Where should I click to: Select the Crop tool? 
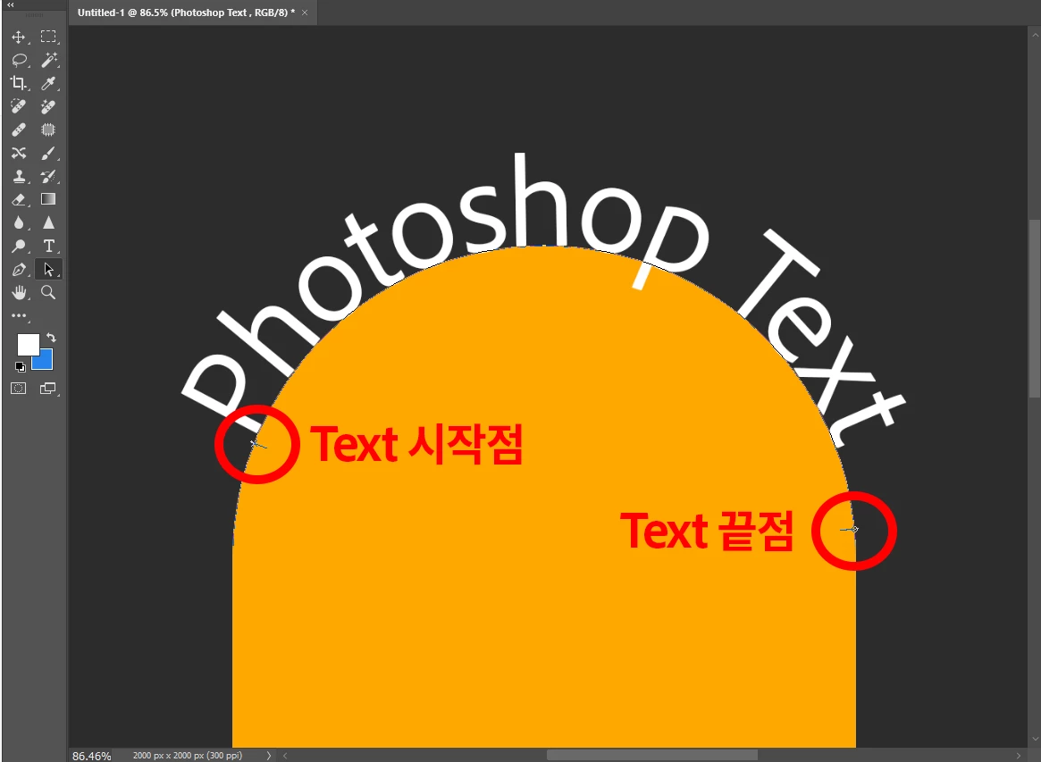tap(19, 83)
